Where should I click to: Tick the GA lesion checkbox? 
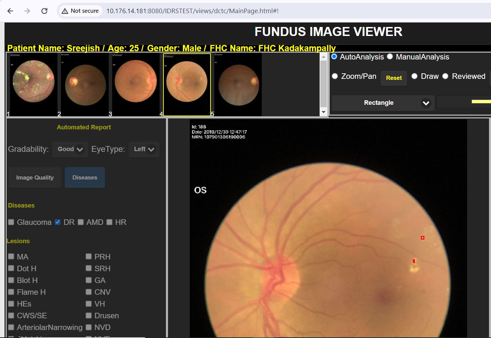point(89,280)
